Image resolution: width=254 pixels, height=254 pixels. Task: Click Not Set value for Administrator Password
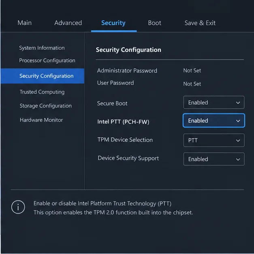point(192,70)
